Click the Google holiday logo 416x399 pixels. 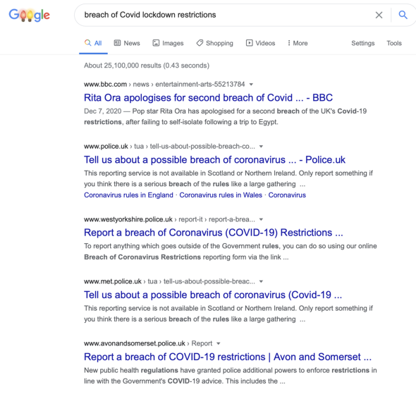(x=29, y=15)
